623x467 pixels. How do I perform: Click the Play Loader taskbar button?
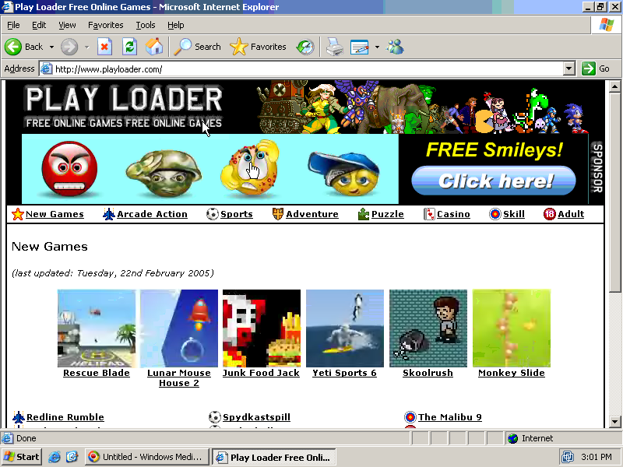click(274, 457)
